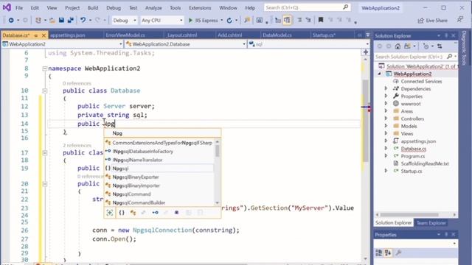Expand the Models folder node

(386, 126)
